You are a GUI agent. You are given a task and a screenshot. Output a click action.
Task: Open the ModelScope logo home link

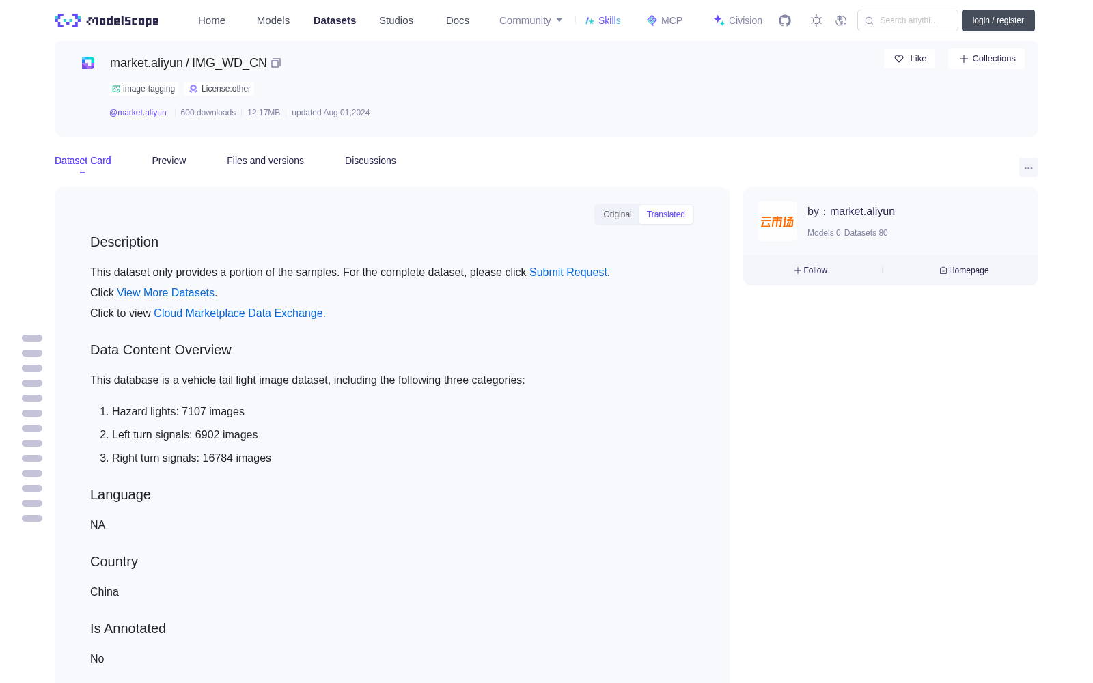click(x=107, y=20)
